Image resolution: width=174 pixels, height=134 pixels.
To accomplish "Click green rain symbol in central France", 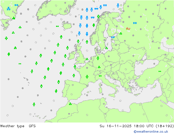I will click(87, 77).
